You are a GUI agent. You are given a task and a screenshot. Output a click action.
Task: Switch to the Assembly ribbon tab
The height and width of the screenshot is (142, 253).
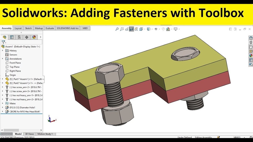(x=7, y=28)
